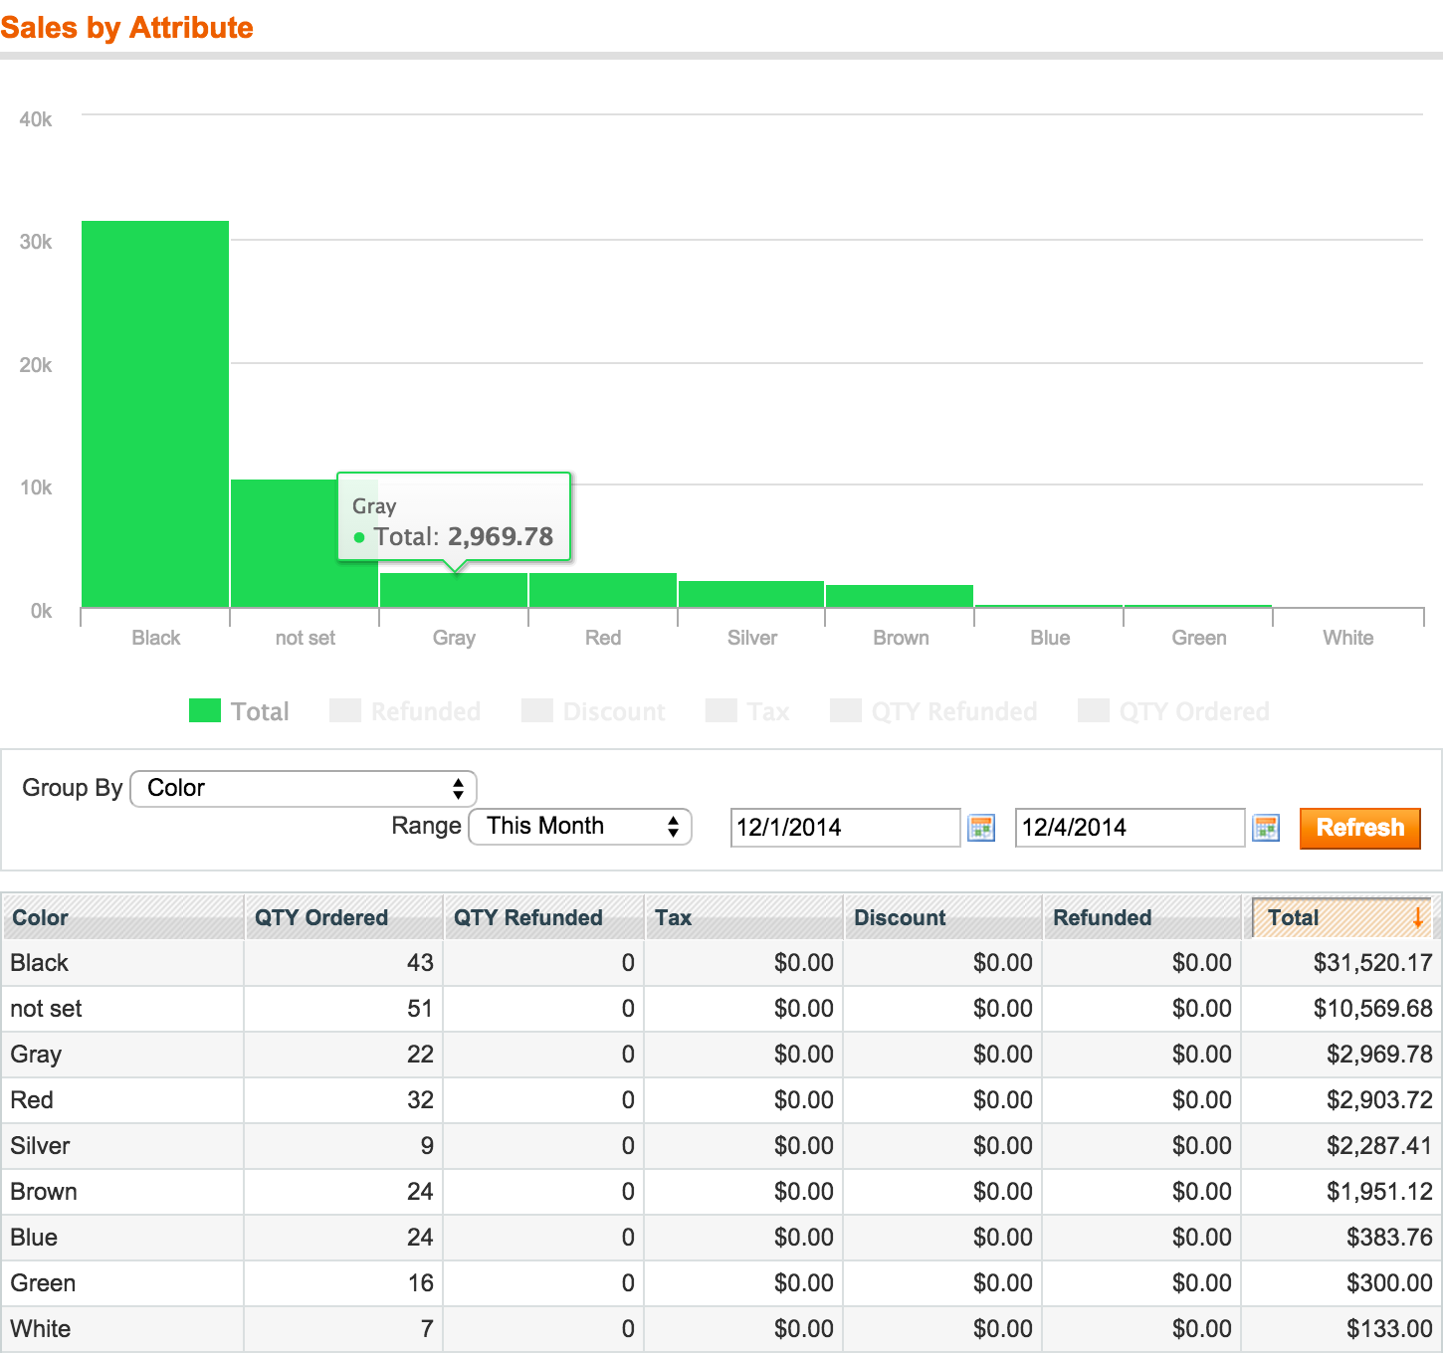Open the Group By Color dropdown
The height and width of the screenshot is (1353, 1443).
[304, 789]
